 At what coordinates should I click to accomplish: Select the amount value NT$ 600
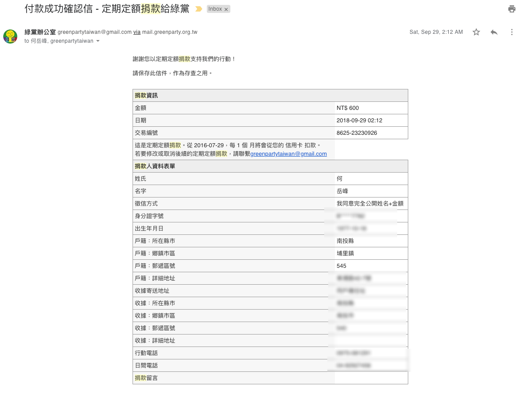tap(347, 108)
